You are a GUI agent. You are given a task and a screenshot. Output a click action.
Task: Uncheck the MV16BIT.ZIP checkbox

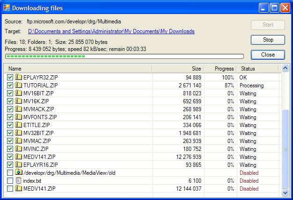tap(10, 93)
